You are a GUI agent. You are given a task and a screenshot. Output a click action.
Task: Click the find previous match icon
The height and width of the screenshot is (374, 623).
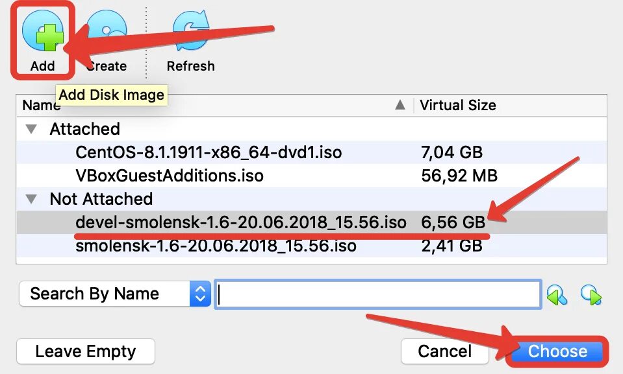pos(557,295)
